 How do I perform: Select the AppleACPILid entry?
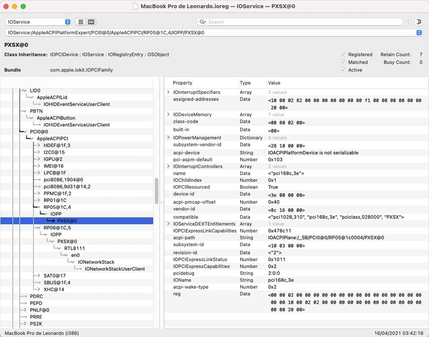click(52, 97)
